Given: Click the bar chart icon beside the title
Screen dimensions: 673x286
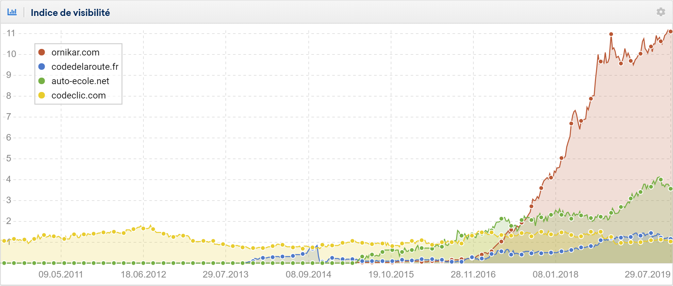Looking at the screenshot, I should [12, 12].
